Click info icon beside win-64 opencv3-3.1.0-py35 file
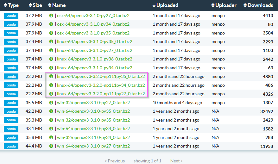Viewport: 278px width, 164px height. tap(51, 111)
